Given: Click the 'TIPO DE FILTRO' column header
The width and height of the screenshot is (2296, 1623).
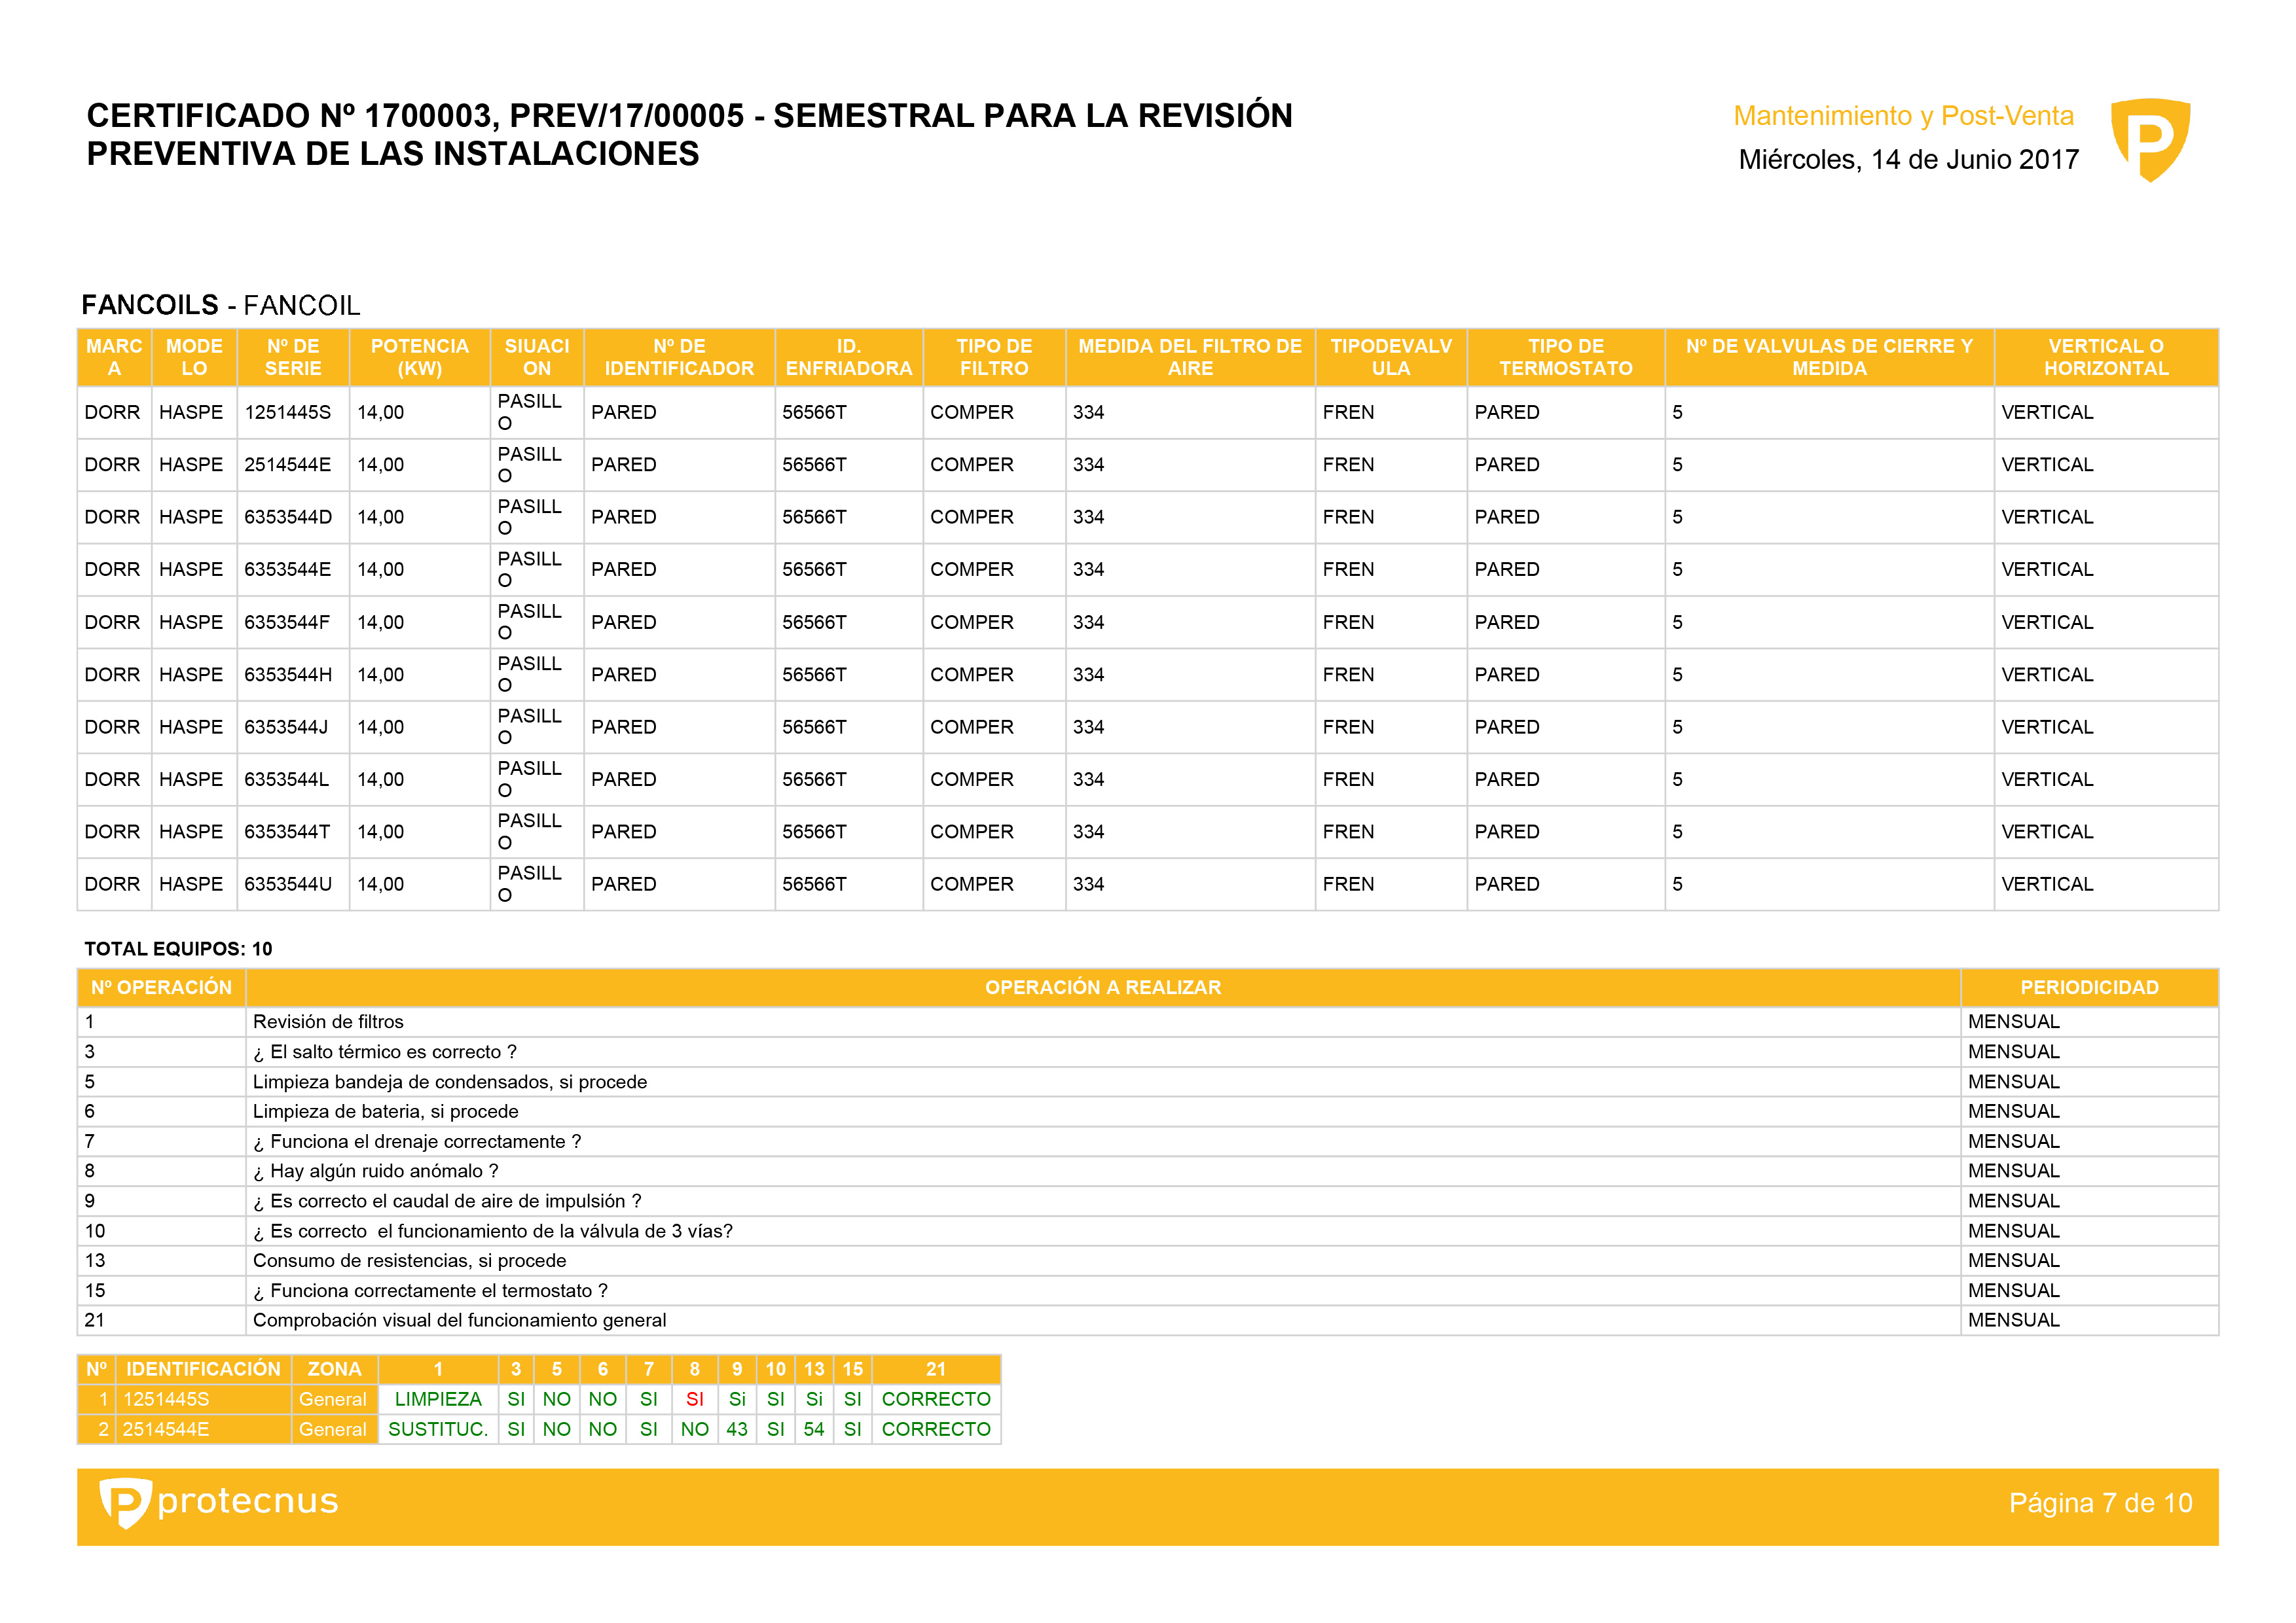Looking at the screenshot, I should (994, 357).
